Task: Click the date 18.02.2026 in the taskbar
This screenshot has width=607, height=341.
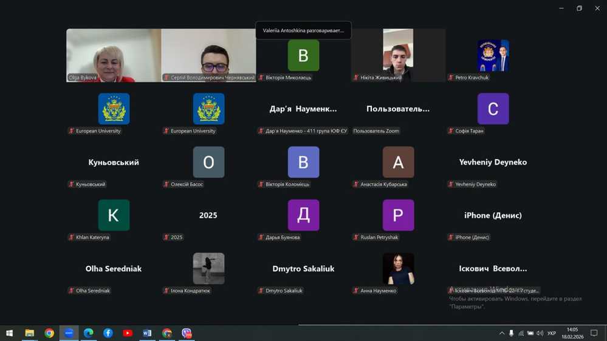Action: pos(572,337)
